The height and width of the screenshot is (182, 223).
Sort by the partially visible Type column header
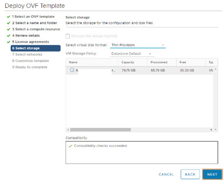211,62
